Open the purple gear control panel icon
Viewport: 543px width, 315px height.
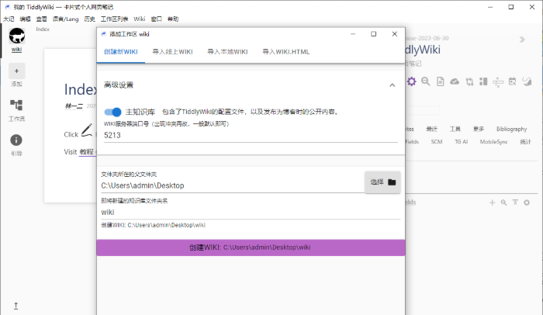[411, 81]
